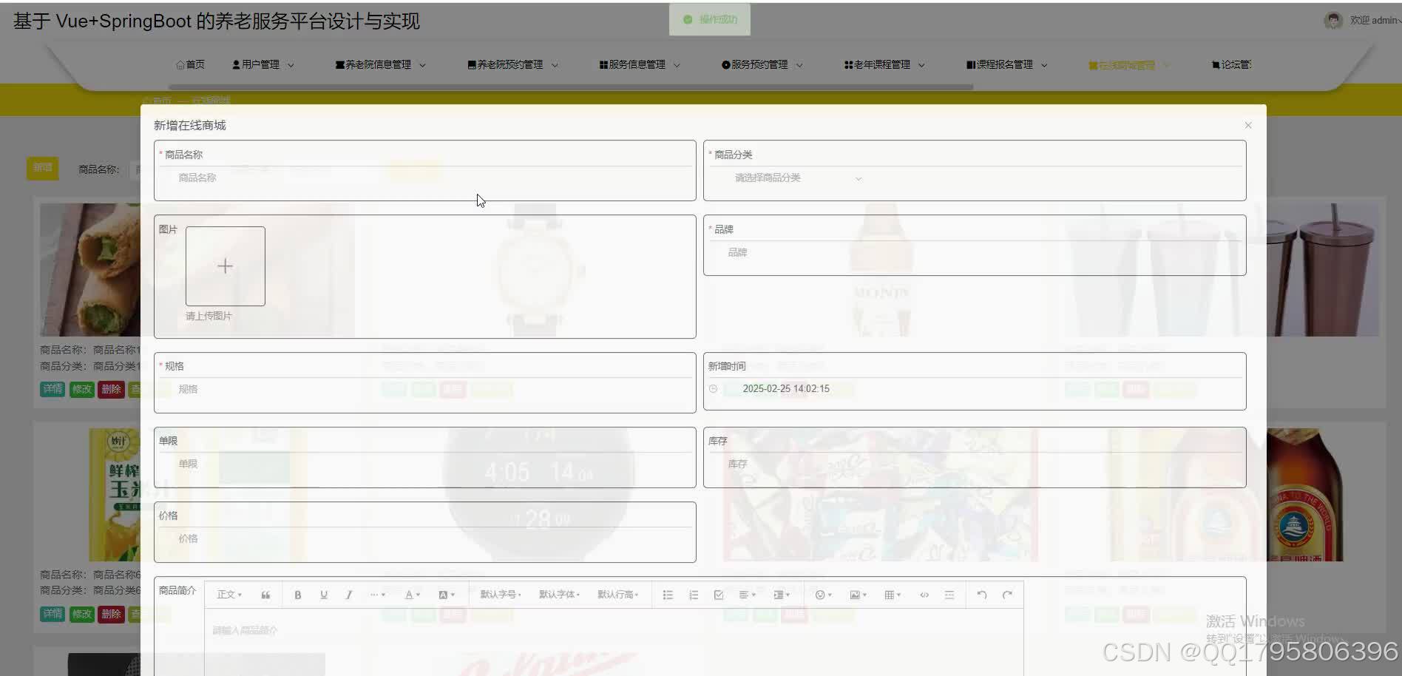The height and width of the screenshot is (676, 1402).
Task: Close the 新增在线商城 dialog
Action: tap(1248, 126)
